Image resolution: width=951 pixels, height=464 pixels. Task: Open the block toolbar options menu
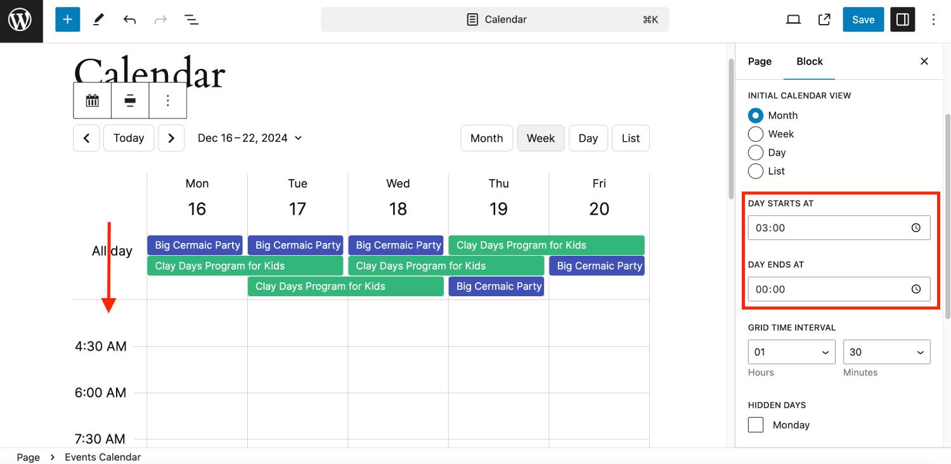click(168, 101)
